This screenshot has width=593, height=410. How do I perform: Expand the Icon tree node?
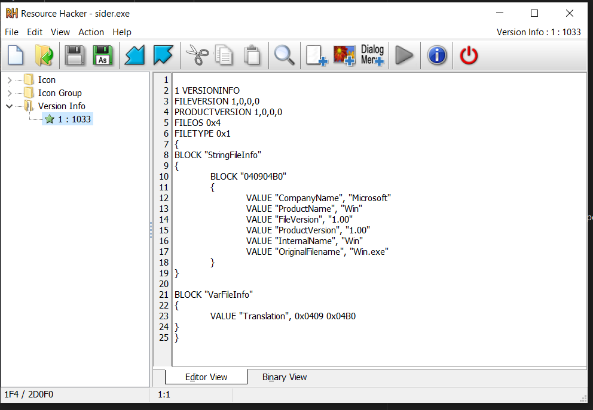tap(10, 80)
